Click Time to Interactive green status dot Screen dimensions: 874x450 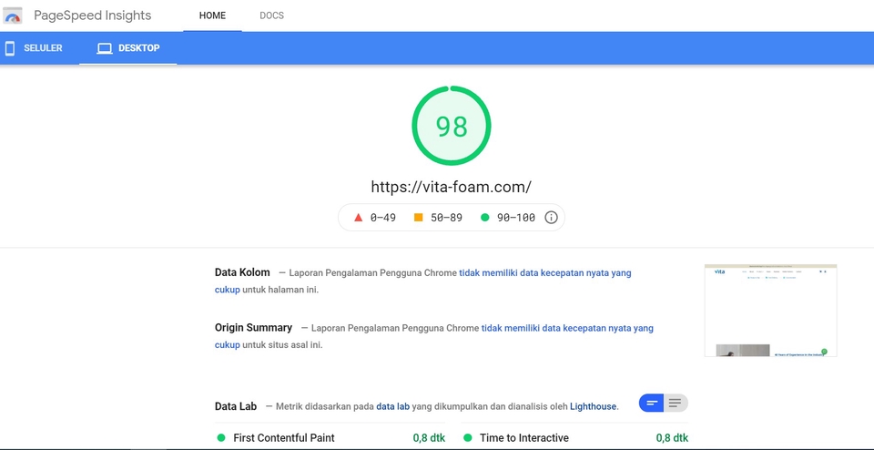tap(468, 438)
